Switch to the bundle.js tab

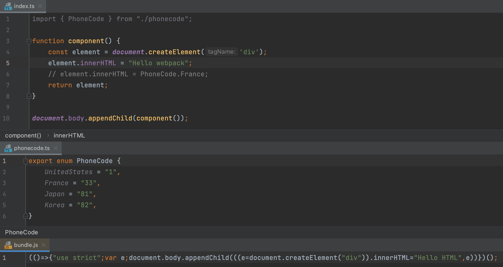(x=26, y=245)
